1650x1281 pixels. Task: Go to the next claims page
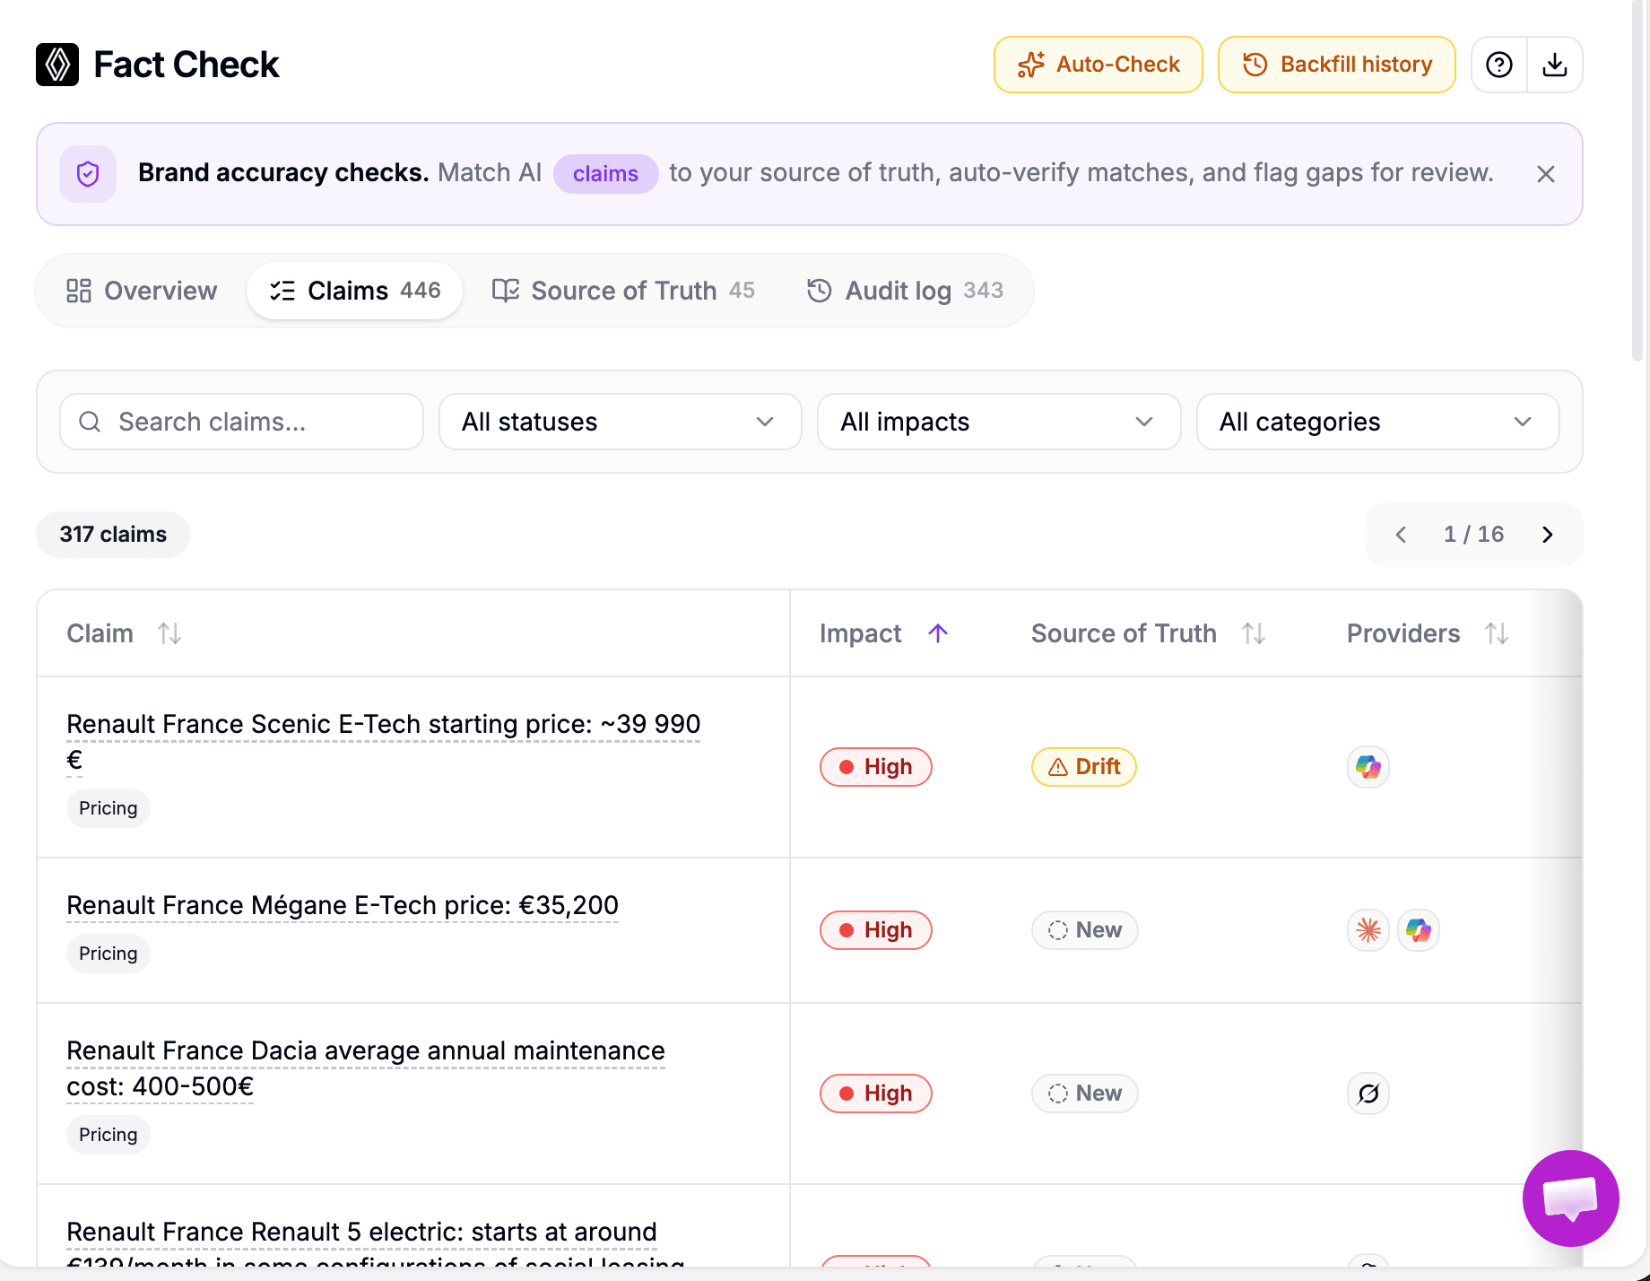click(1548, 535)
